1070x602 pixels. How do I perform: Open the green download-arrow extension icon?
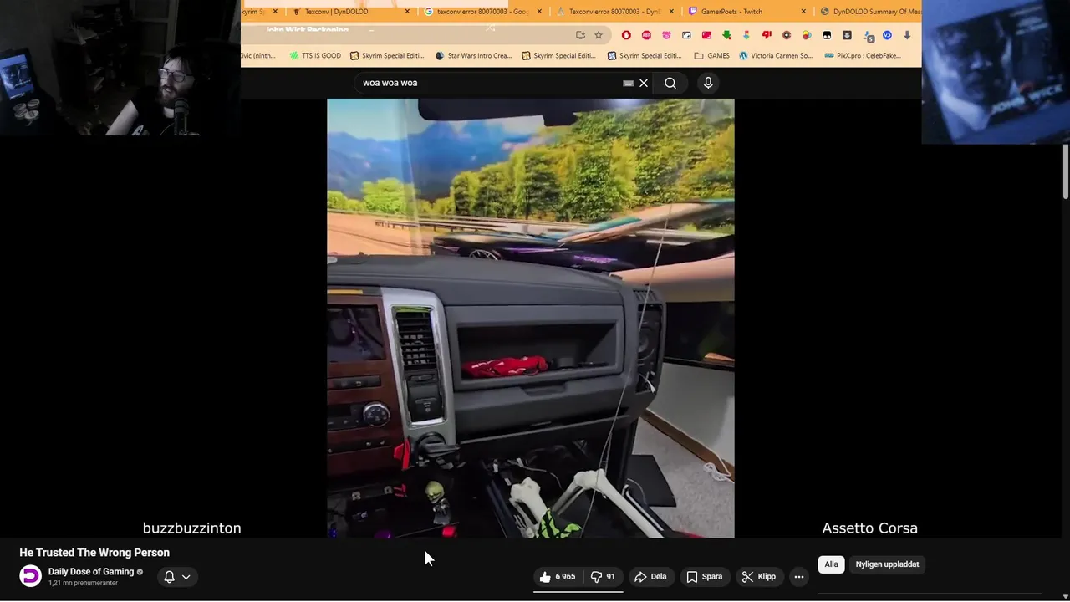click(x=726, y=35)
